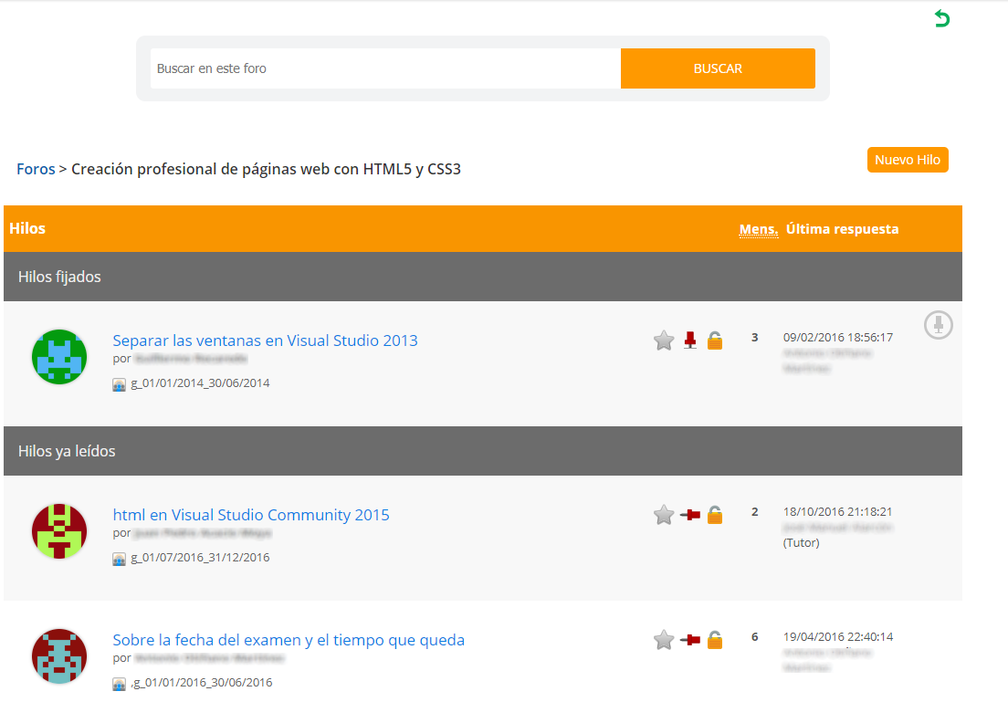Click the BUSCAR button
Image resolution: width=1008 pixels, height=702 pixels.
718,68
